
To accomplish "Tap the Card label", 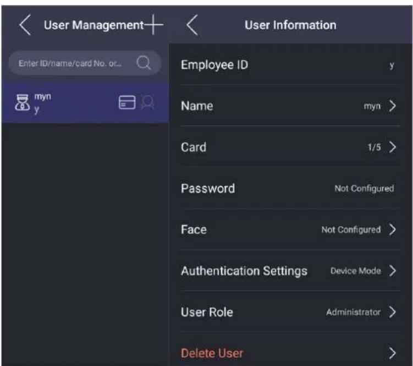I will (194, 147).
